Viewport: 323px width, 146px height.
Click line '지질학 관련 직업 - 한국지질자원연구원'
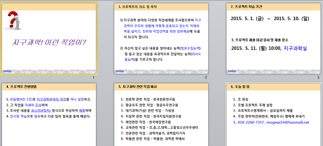coord(154,116)
